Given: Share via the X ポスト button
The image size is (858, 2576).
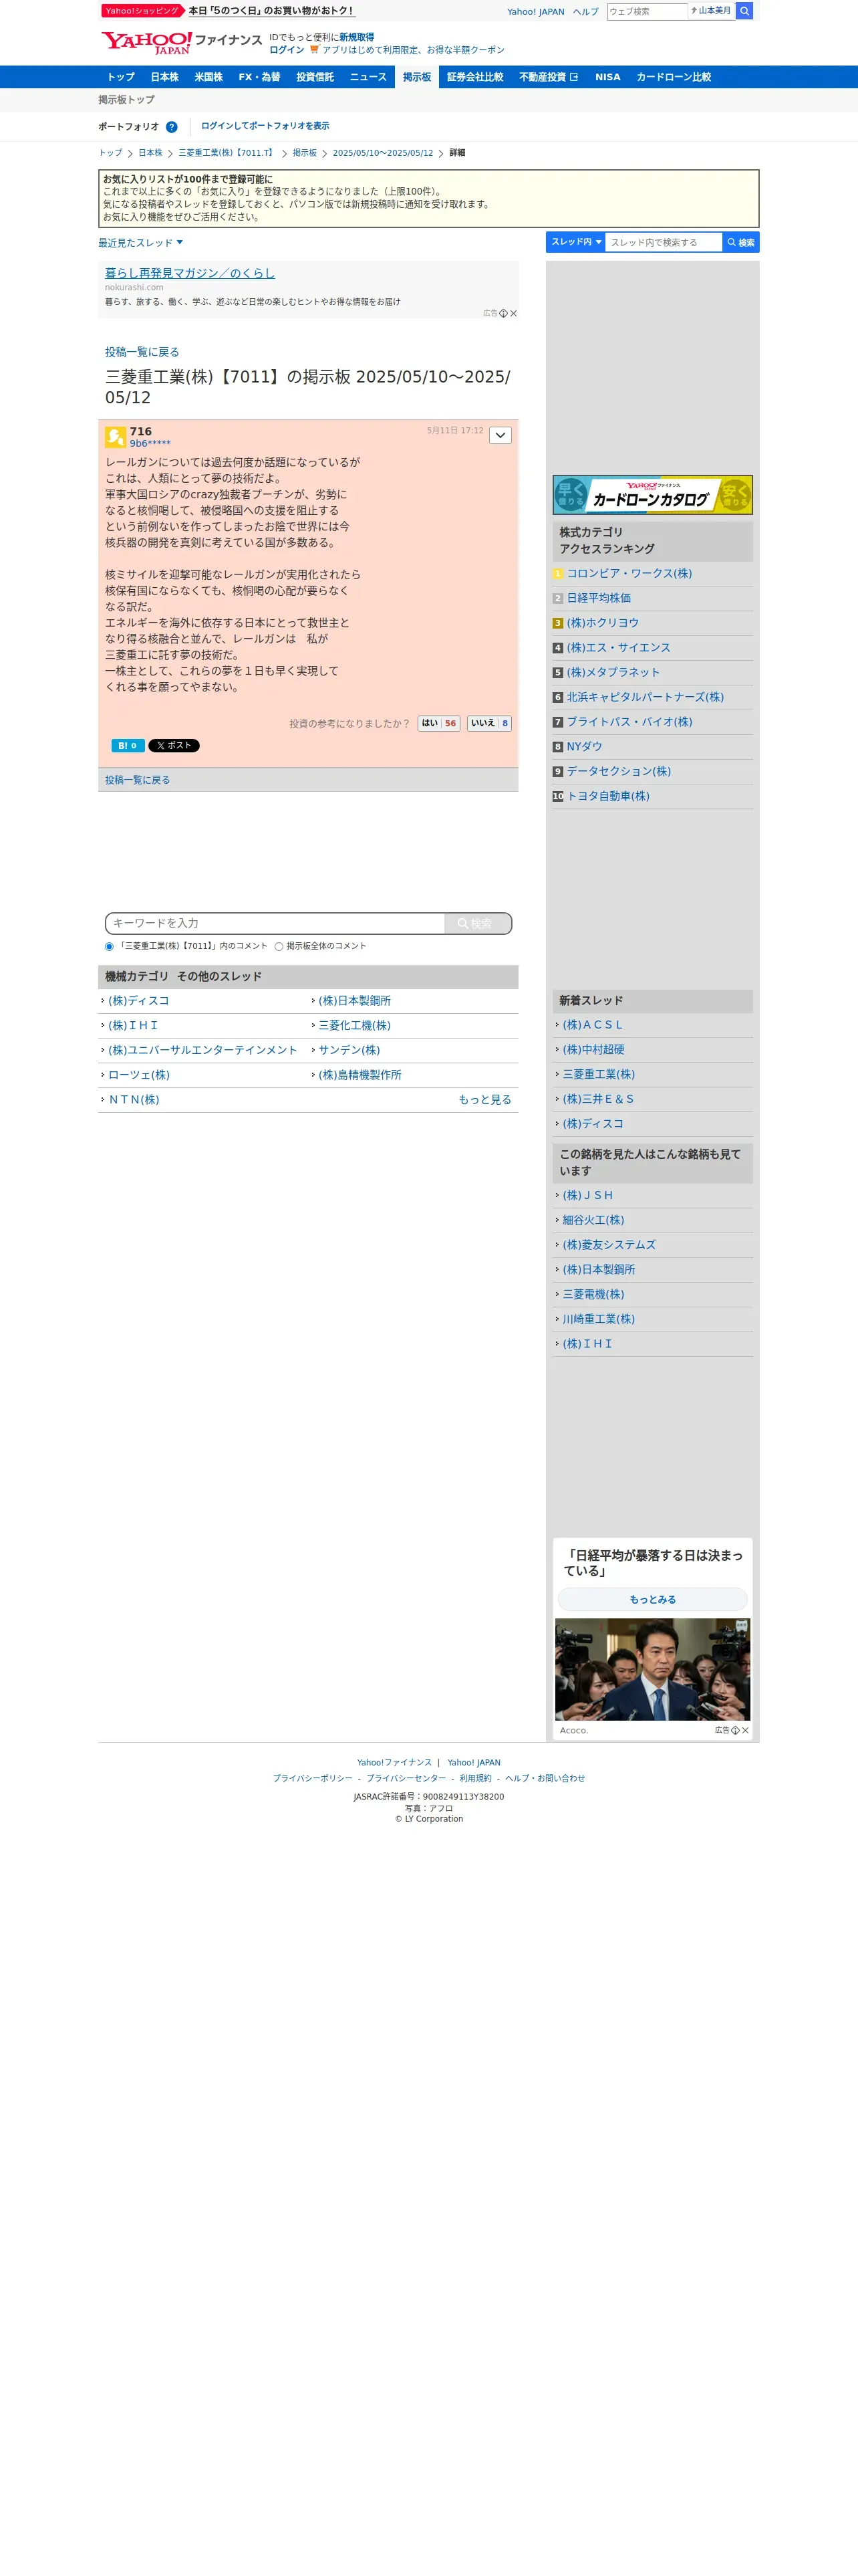Looking at the screenshot, I should coord(174,745).
